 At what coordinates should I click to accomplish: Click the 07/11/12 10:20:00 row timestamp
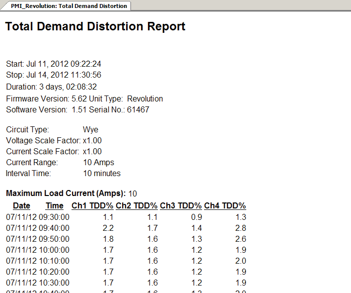[38, 272]
